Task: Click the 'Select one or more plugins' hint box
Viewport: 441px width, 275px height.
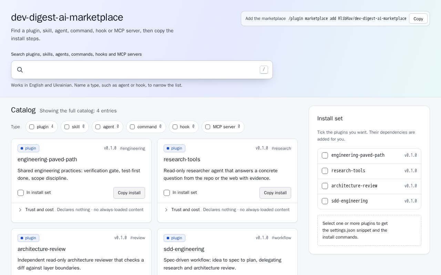Action: [x=369, y=230]
